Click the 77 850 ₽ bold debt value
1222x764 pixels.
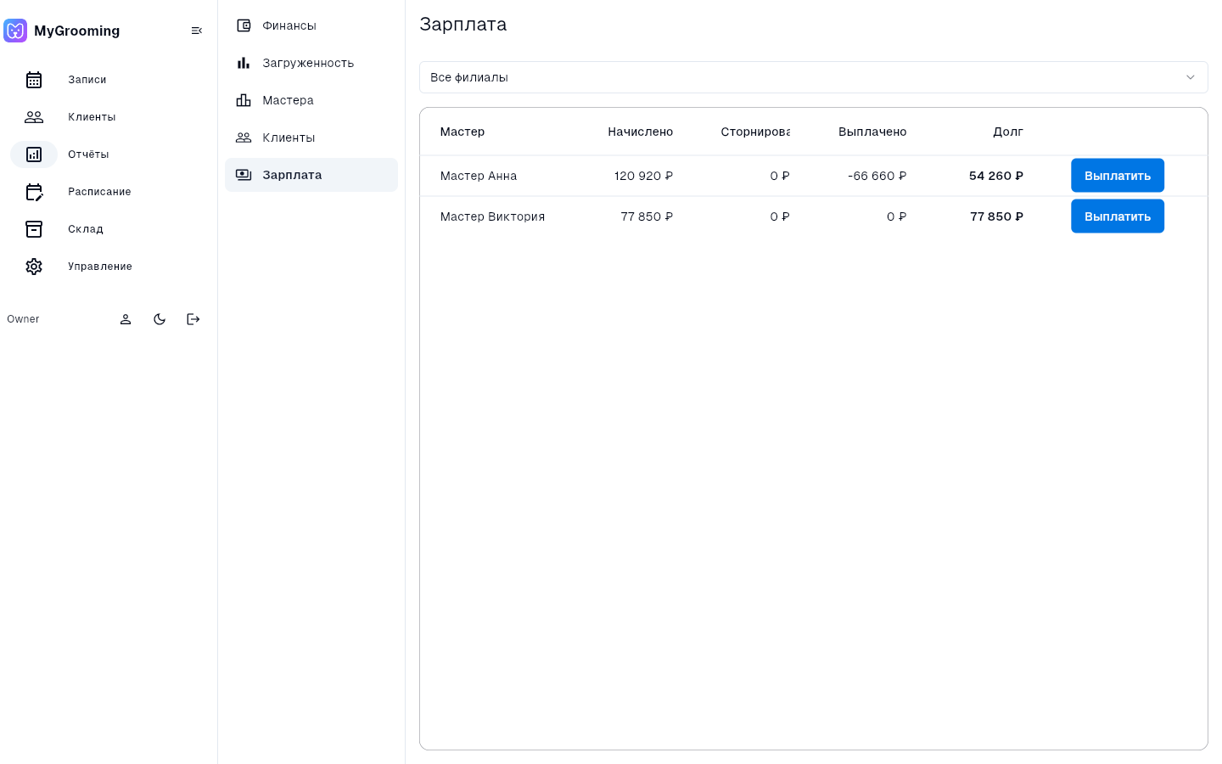[997, 216]
